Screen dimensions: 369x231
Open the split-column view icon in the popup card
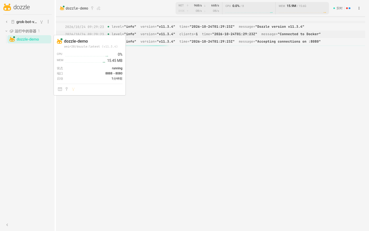(60, 89)
